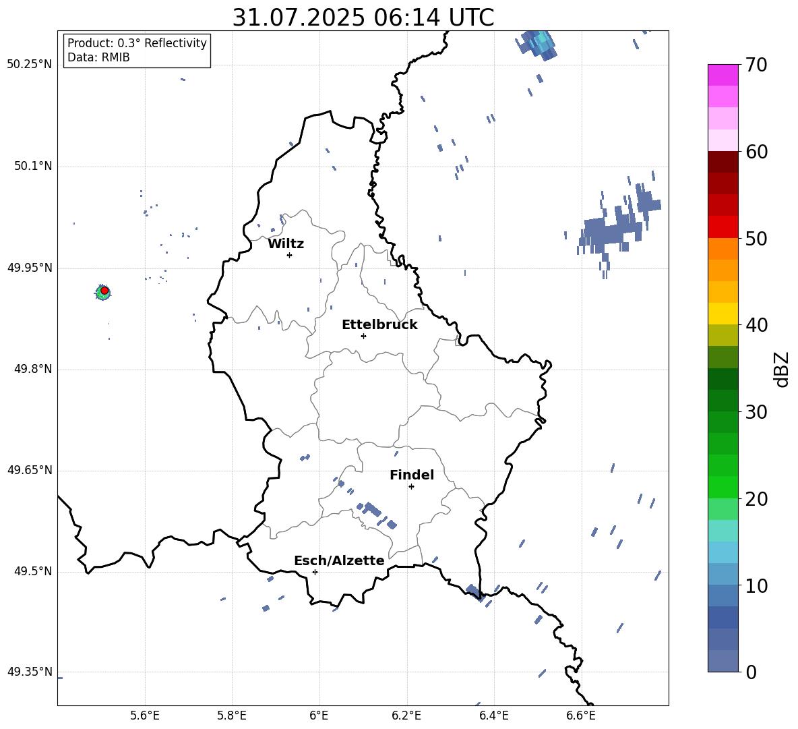The image size is (798, 729).
Task: Click the 6°E longitude label
Action: point(319,716)
